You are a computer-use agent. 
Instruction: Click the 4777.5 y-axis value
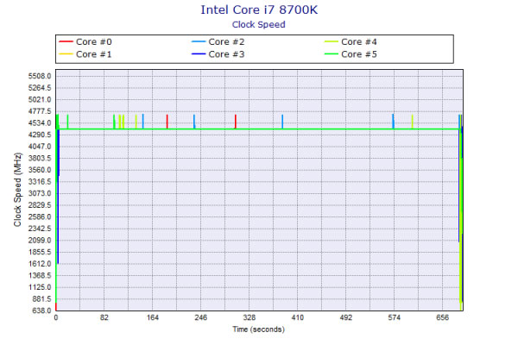[40, 111]
